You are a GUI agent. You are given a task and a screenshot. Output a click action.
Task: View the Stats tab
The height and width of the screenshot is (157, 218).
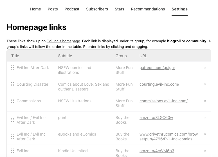[119, 9]
